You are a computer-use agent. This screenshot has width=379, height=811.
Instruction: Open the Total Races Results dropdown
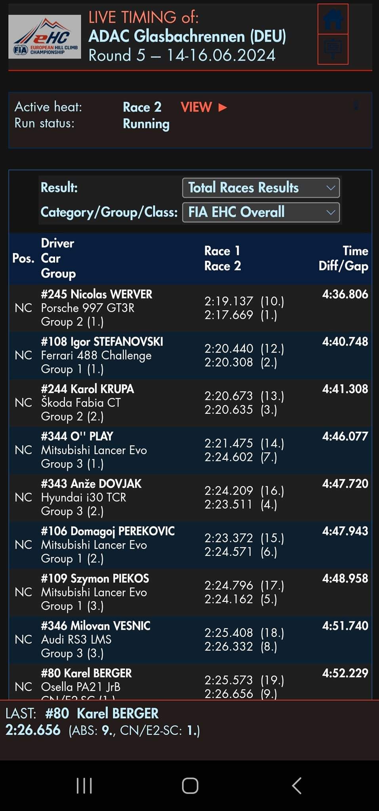point(261,188)
